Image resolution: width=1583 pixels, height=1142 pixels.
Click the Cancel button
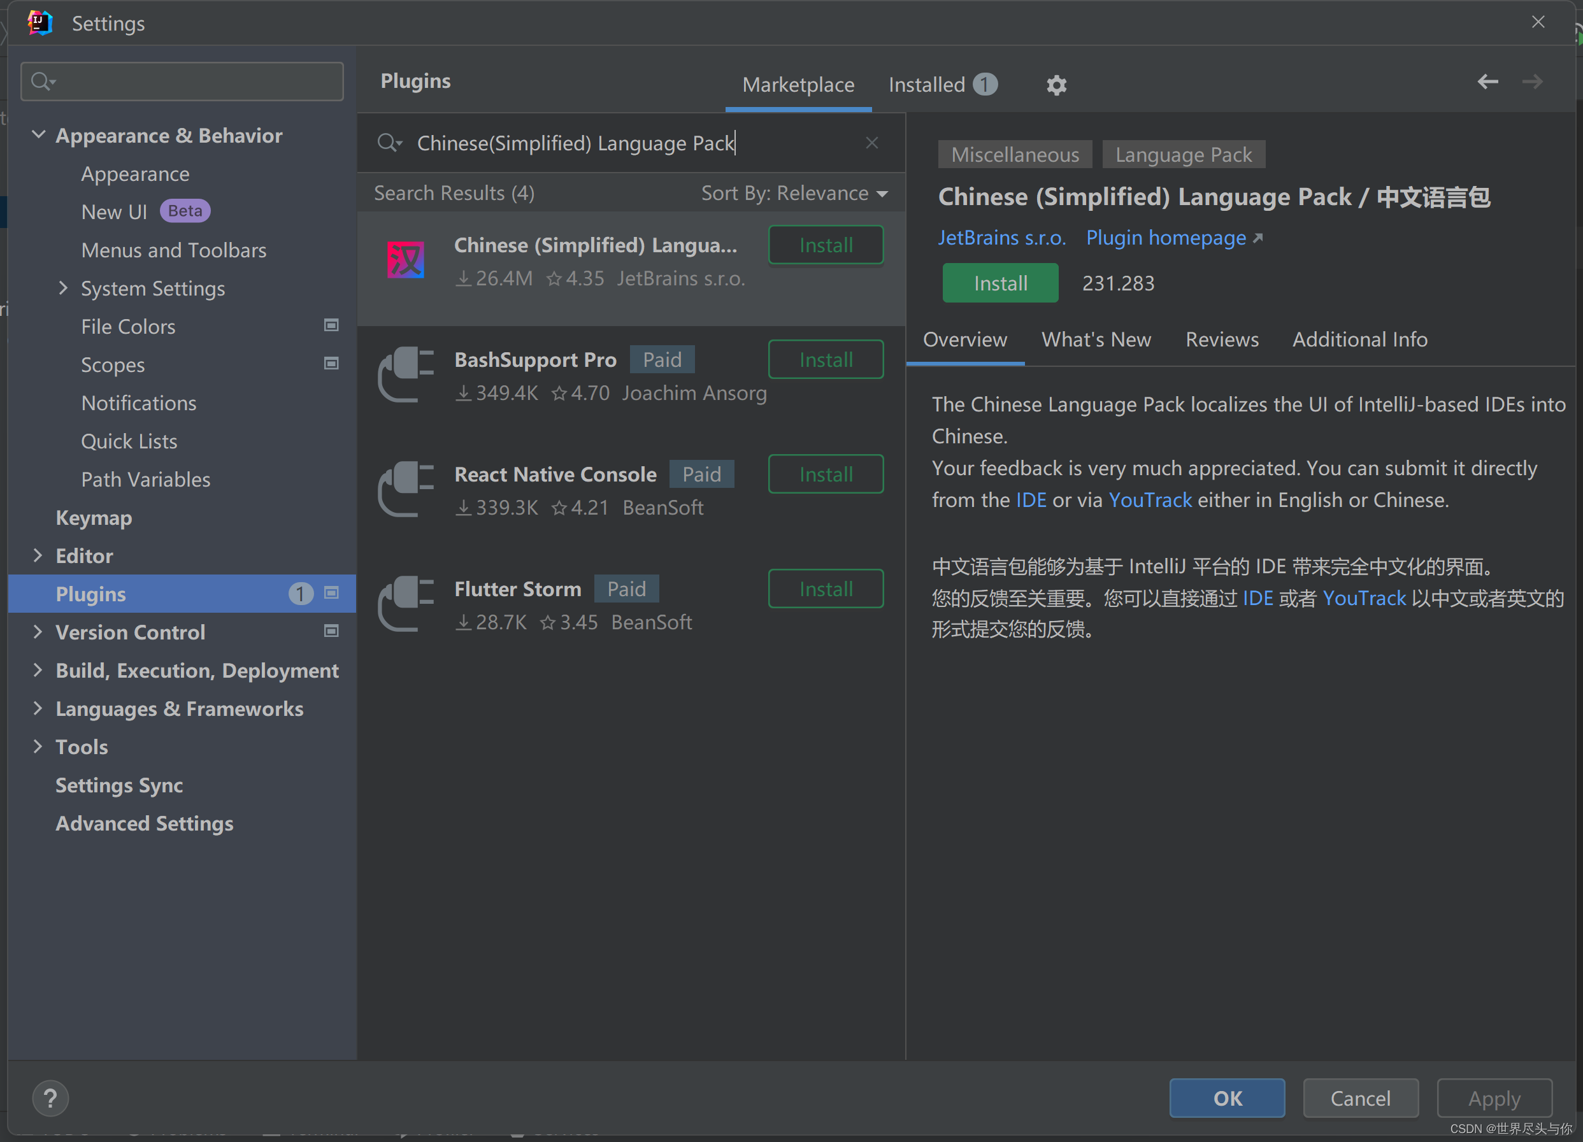1360,1098
